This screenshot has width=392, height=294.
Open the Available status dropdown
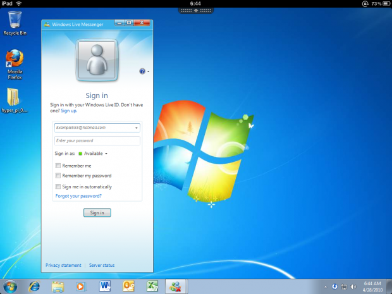pyautogui.click(x=93, y=154)
